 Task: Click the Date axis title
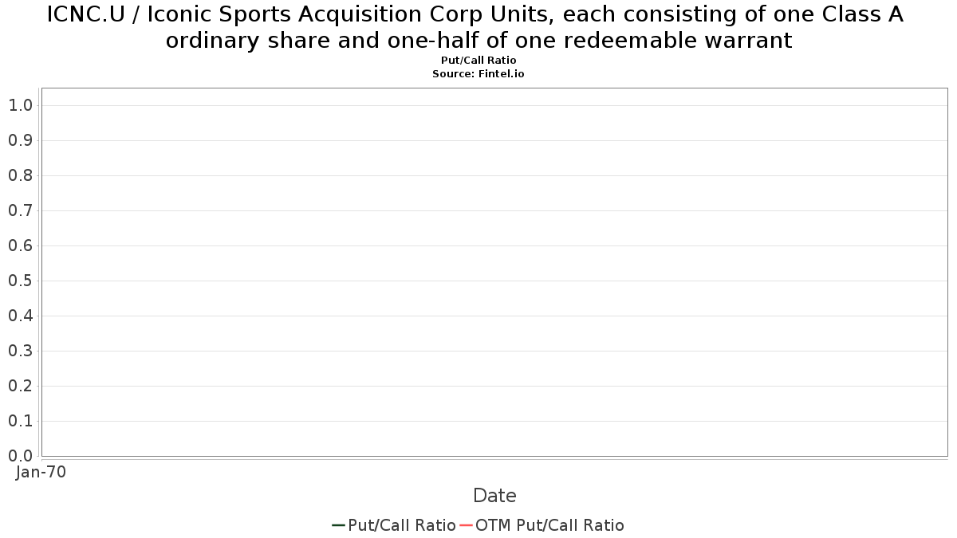(494, 496)
